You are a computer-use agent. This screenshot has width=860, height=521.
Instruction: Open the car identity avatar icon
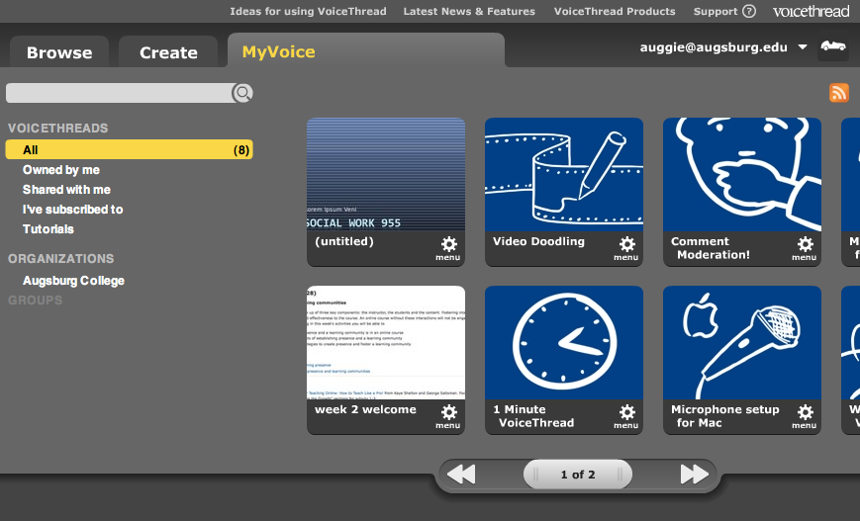[833, 46]
